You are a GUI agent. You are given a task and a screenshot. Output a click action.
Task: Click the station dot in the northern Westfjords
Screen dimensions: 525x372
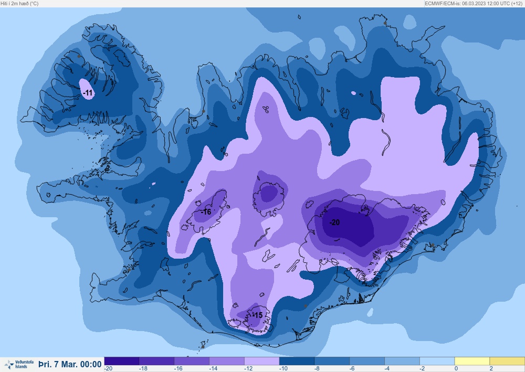(x=79, y=56)
